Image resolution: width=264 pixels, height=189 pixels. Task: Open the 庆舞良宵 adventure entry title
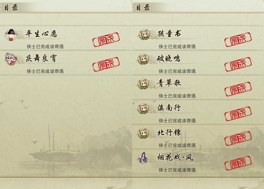41,58
